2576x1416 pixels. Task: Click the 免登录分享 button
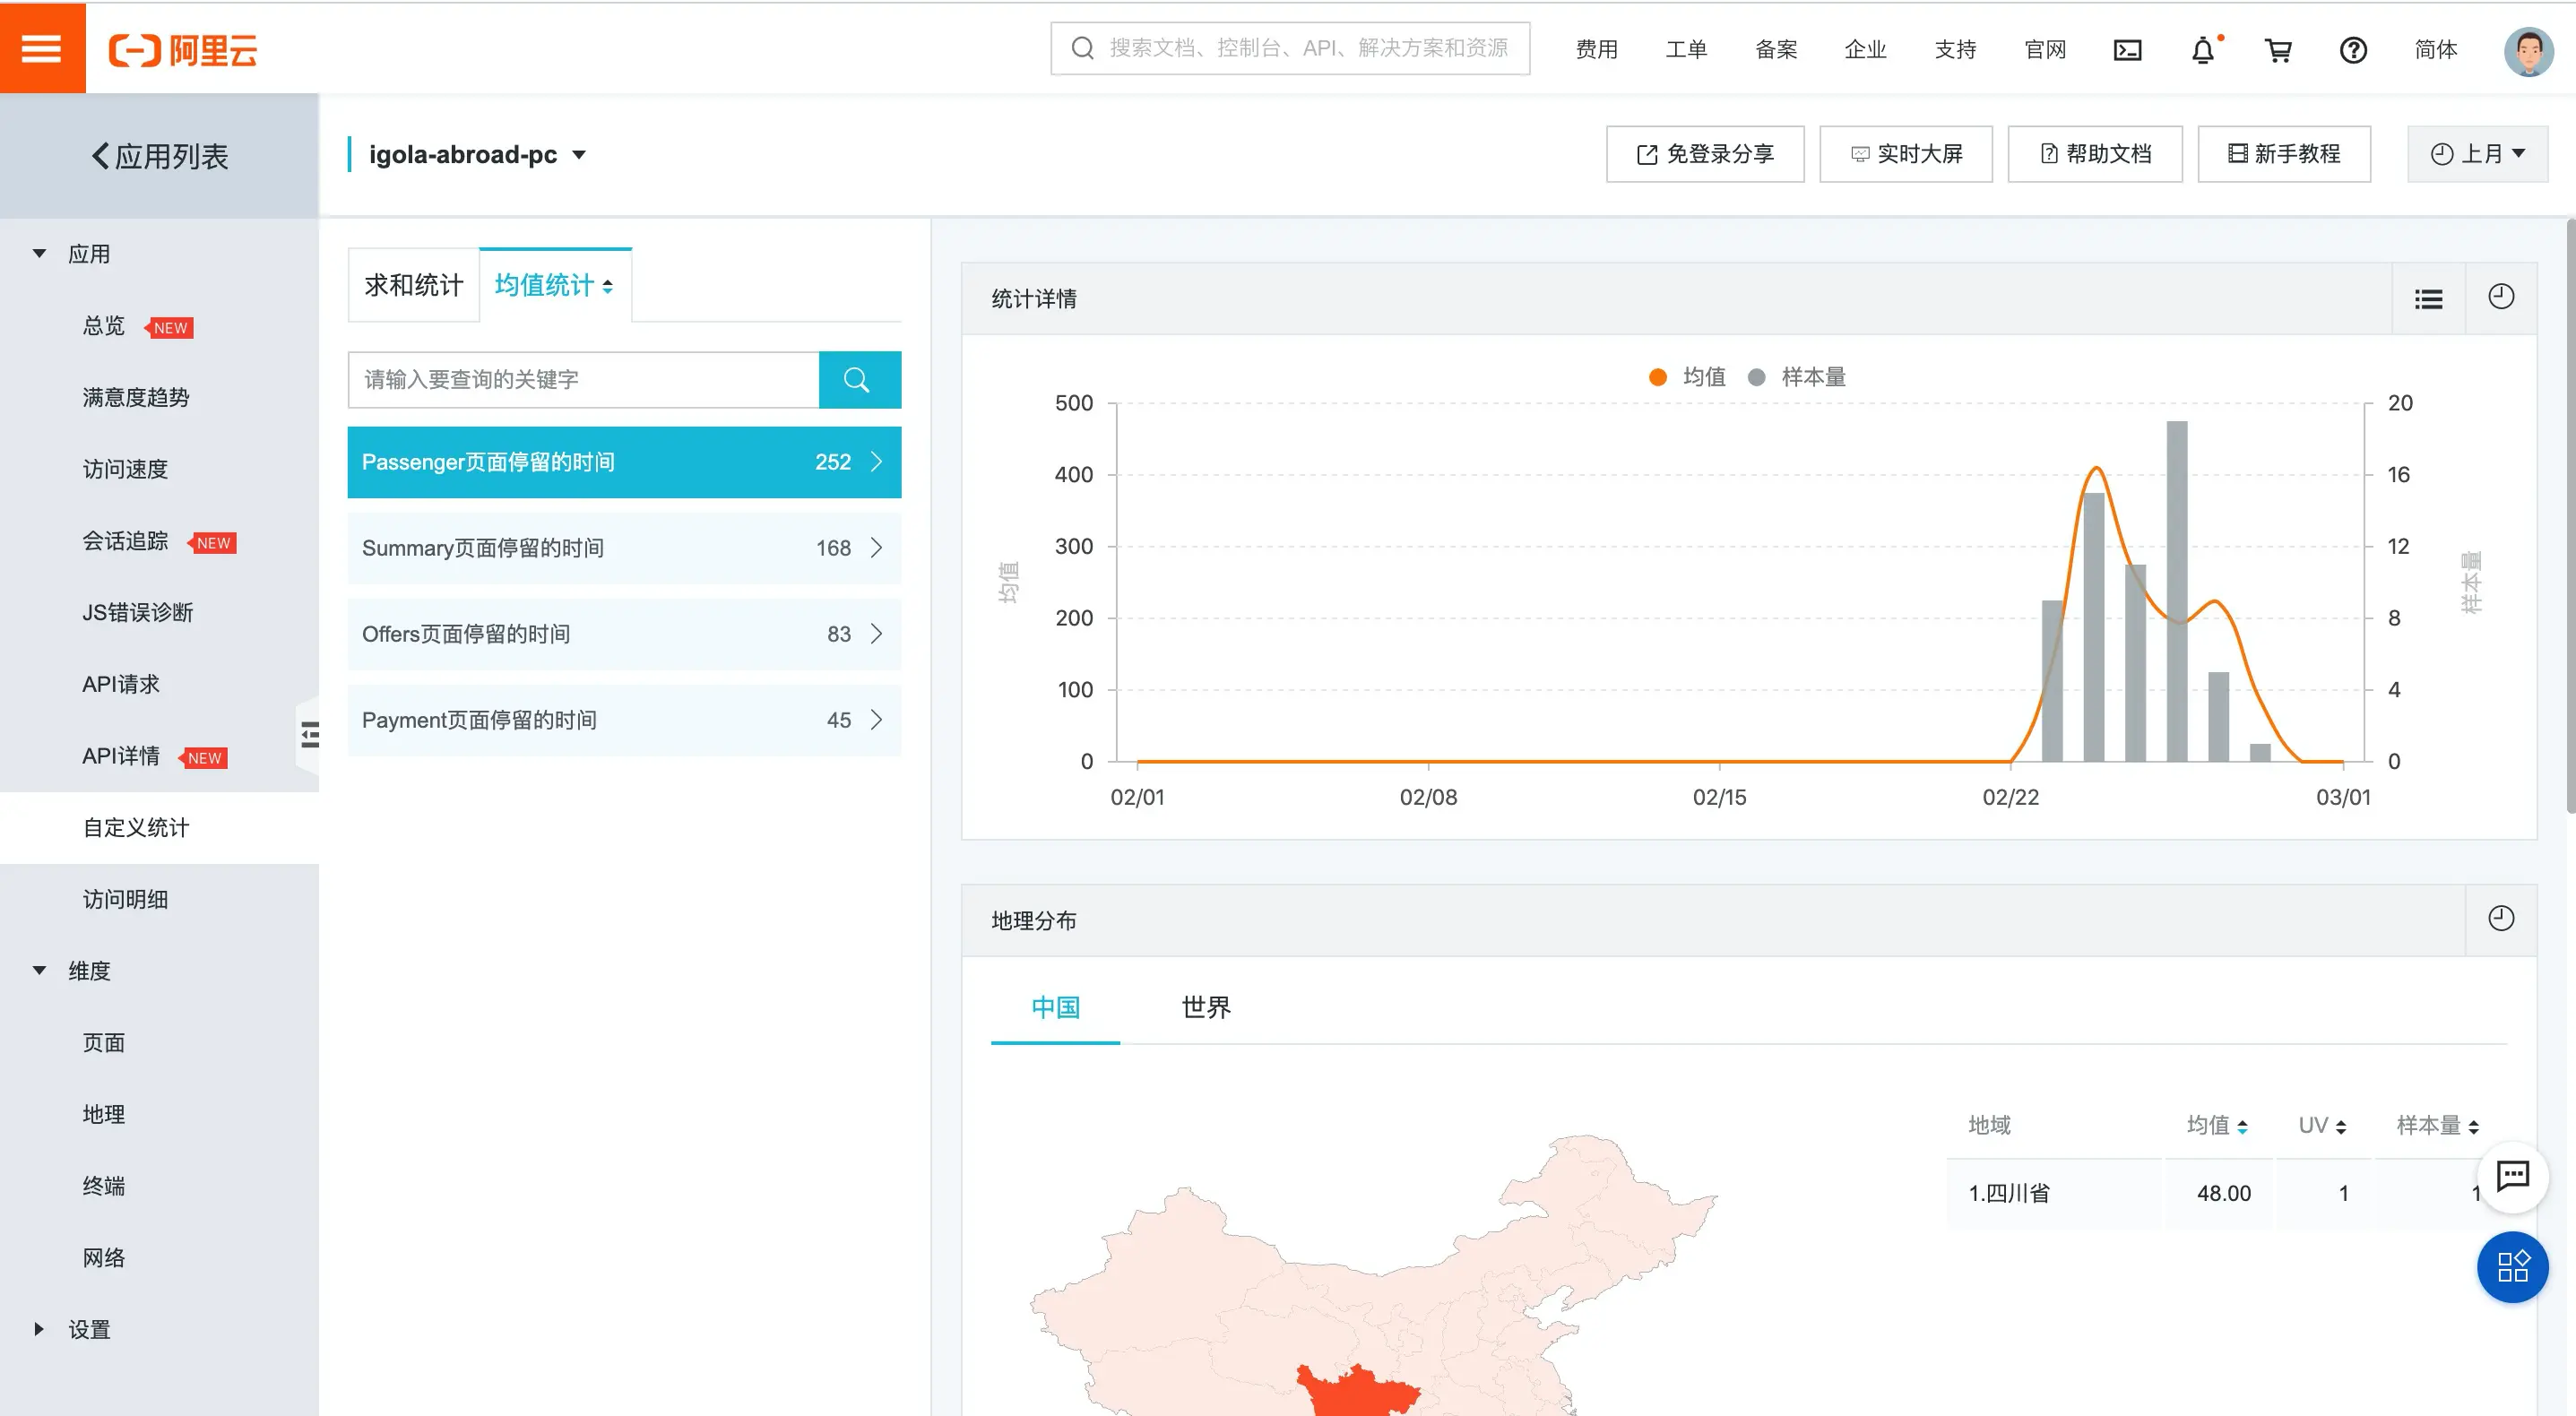click(x=1704, y=154)
